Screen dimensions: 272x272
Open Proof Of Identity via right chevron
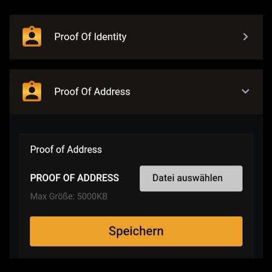pyautogui.click(x=245, y=37)
